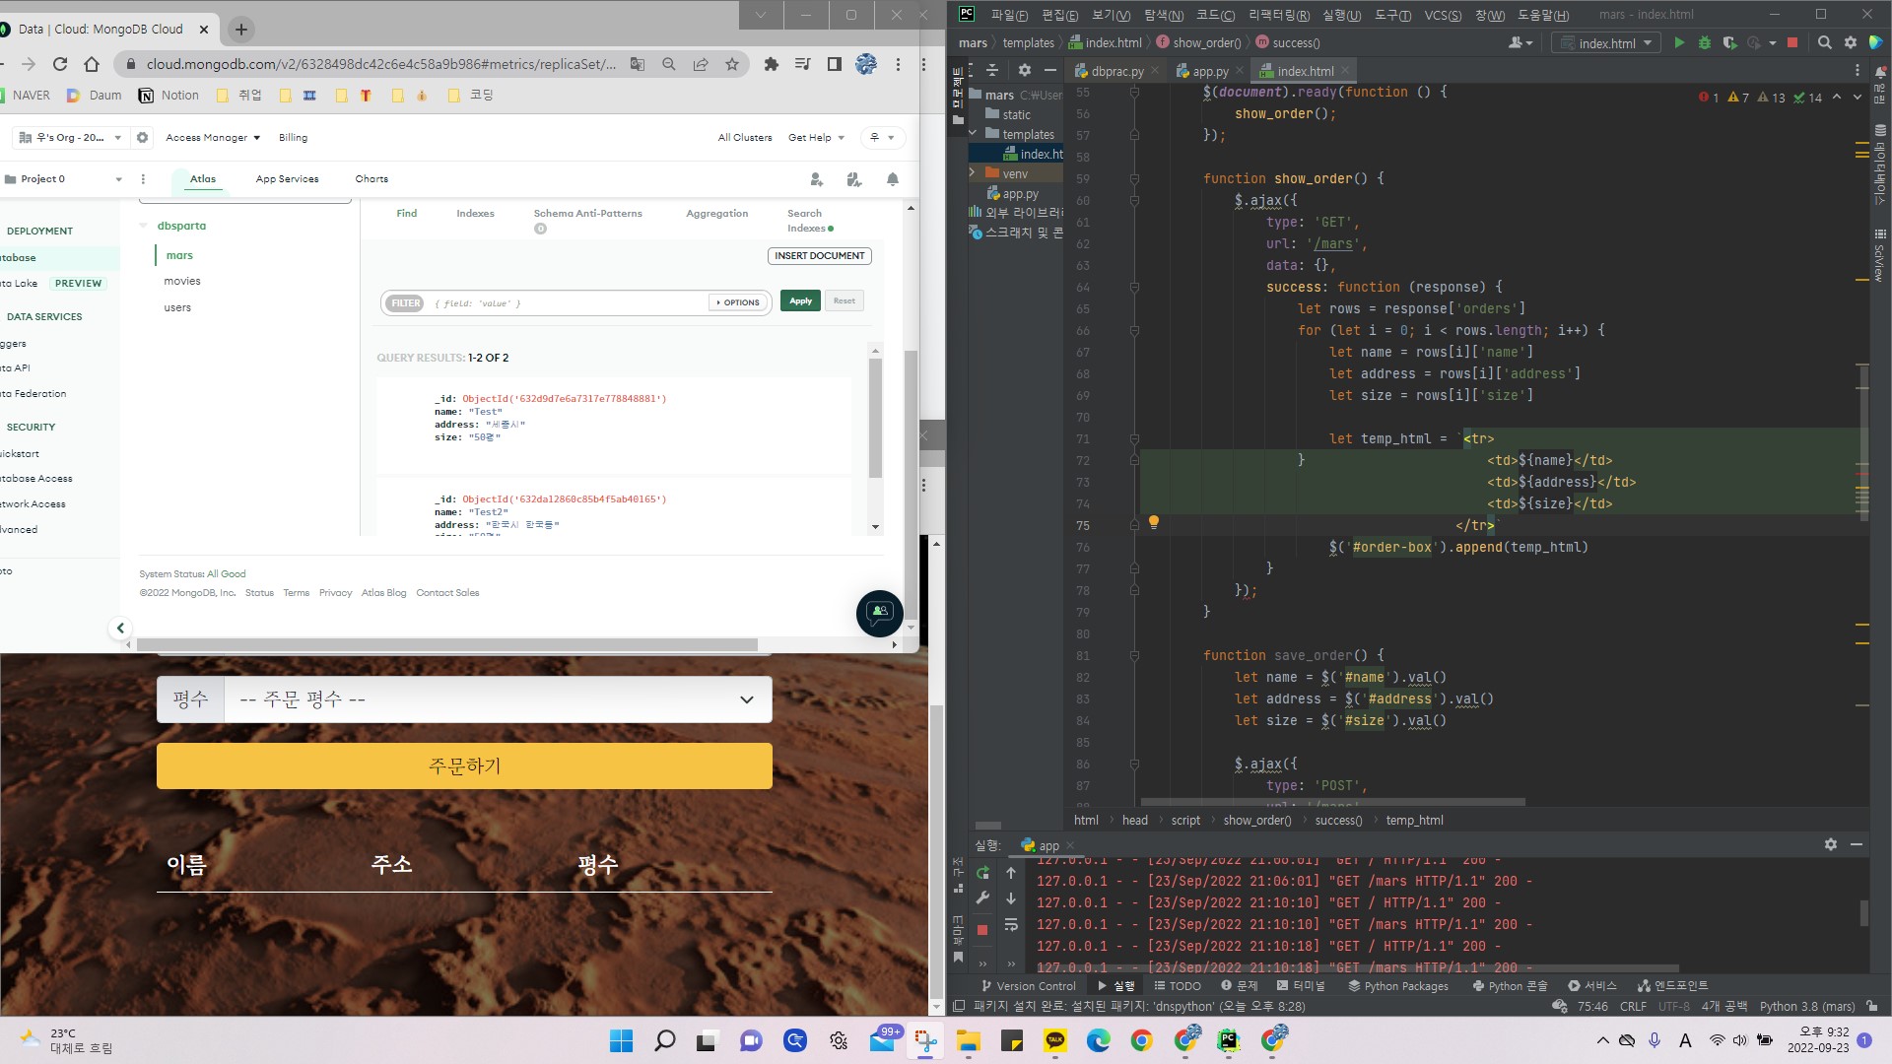Open the 주문 평수 dropdown on the webpage
The height and width of the screenshot is (1064, 1892).
(498, 699)
